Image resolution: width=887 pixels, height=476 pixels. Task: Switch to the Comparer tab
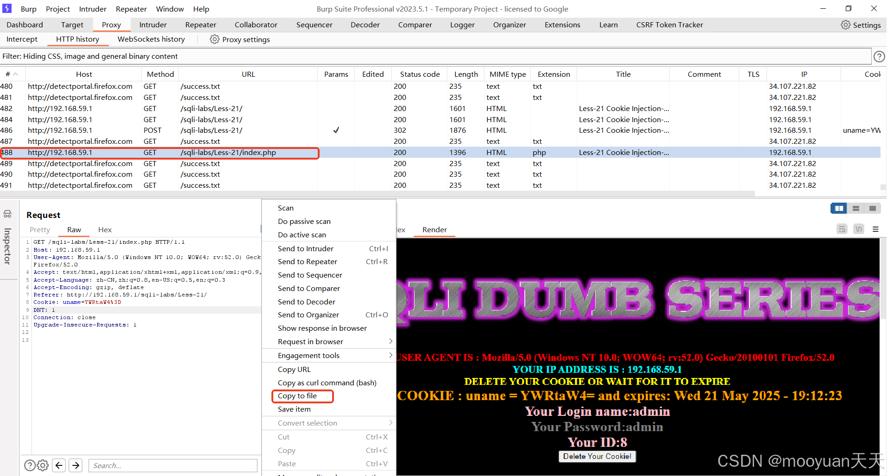pos(415,25)
